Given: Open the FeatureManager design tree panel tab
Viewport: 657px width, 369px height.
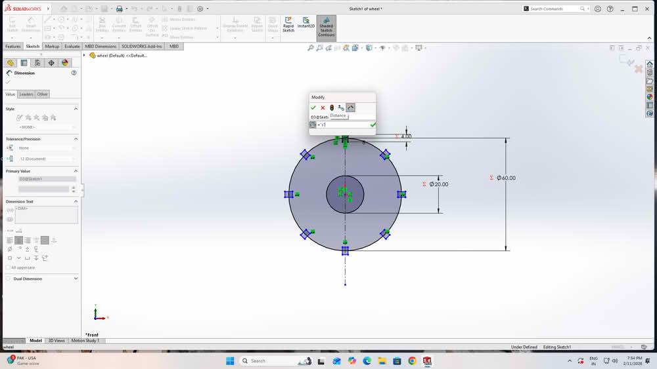Looking at the screenshot, I should click(x=11, y=63).
